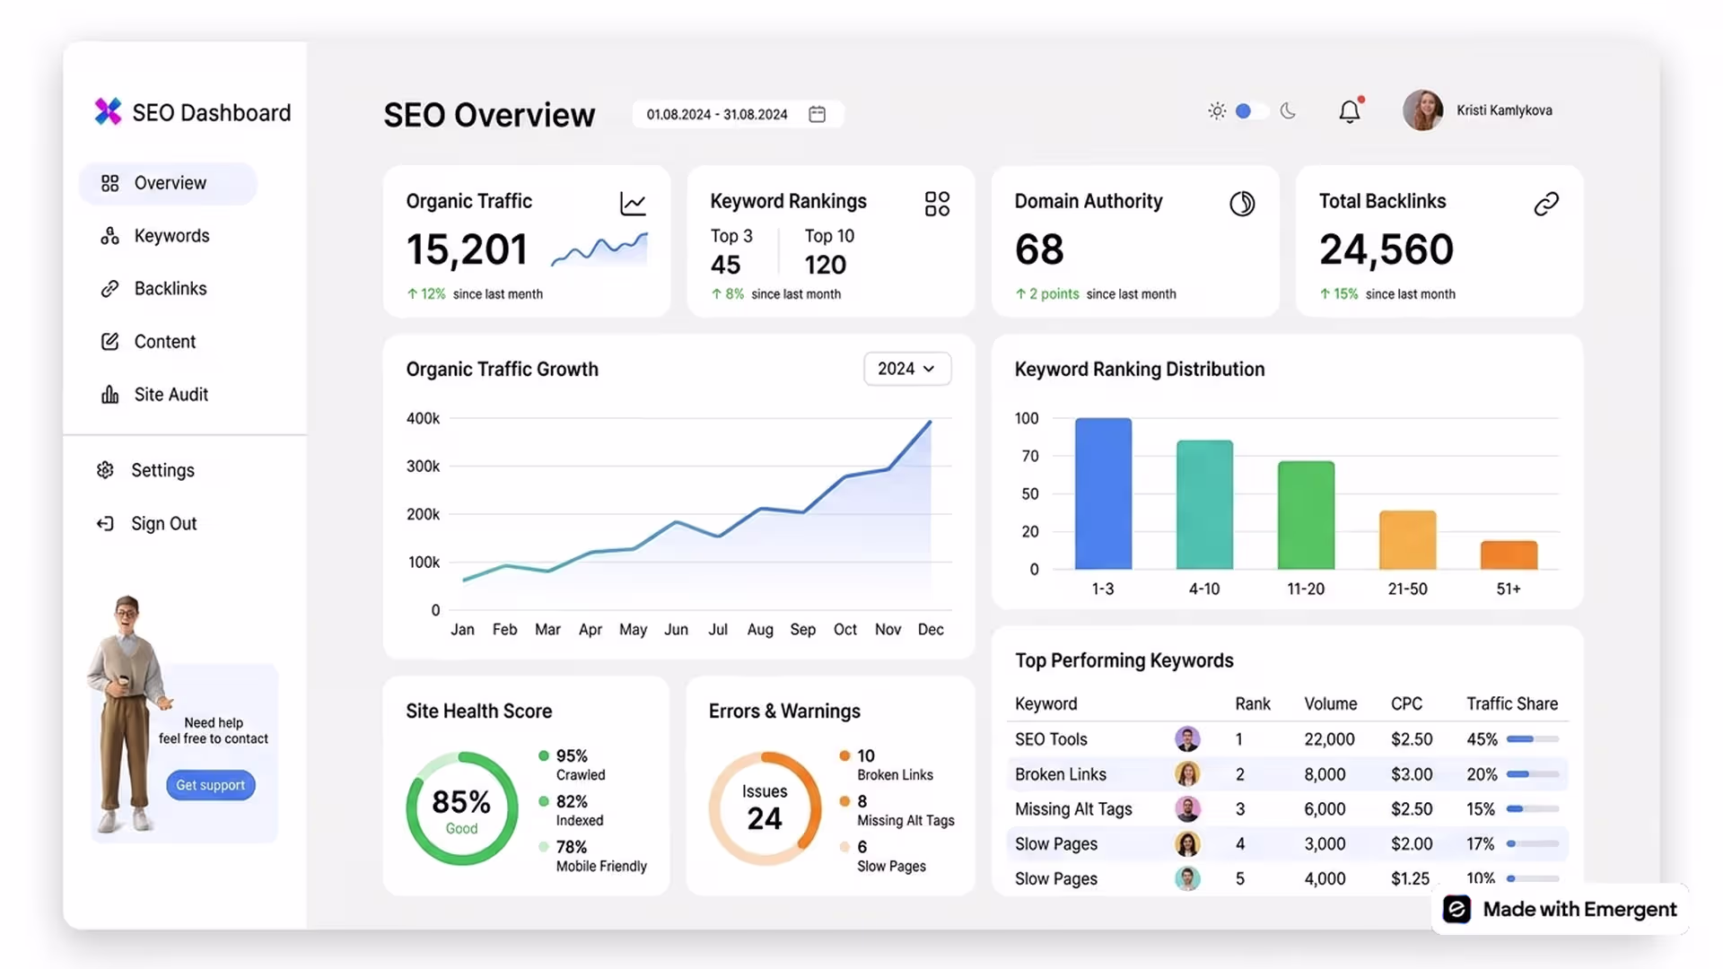The height and width of the screenshot is (969, 1723).
Task: Go to Overview in sidebar
Action: pyautogui.click(x=168, y=183)
